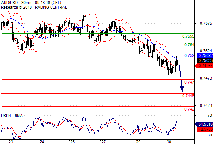Click the date label 30 on time axis
Image resolution: width=213 pixels, height=144 pixels.
point(169,142)
